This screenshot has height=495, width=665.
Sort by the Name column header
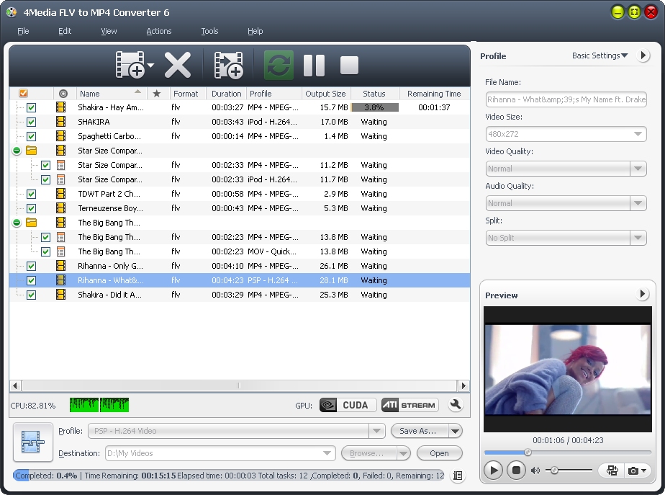[111, 94]
